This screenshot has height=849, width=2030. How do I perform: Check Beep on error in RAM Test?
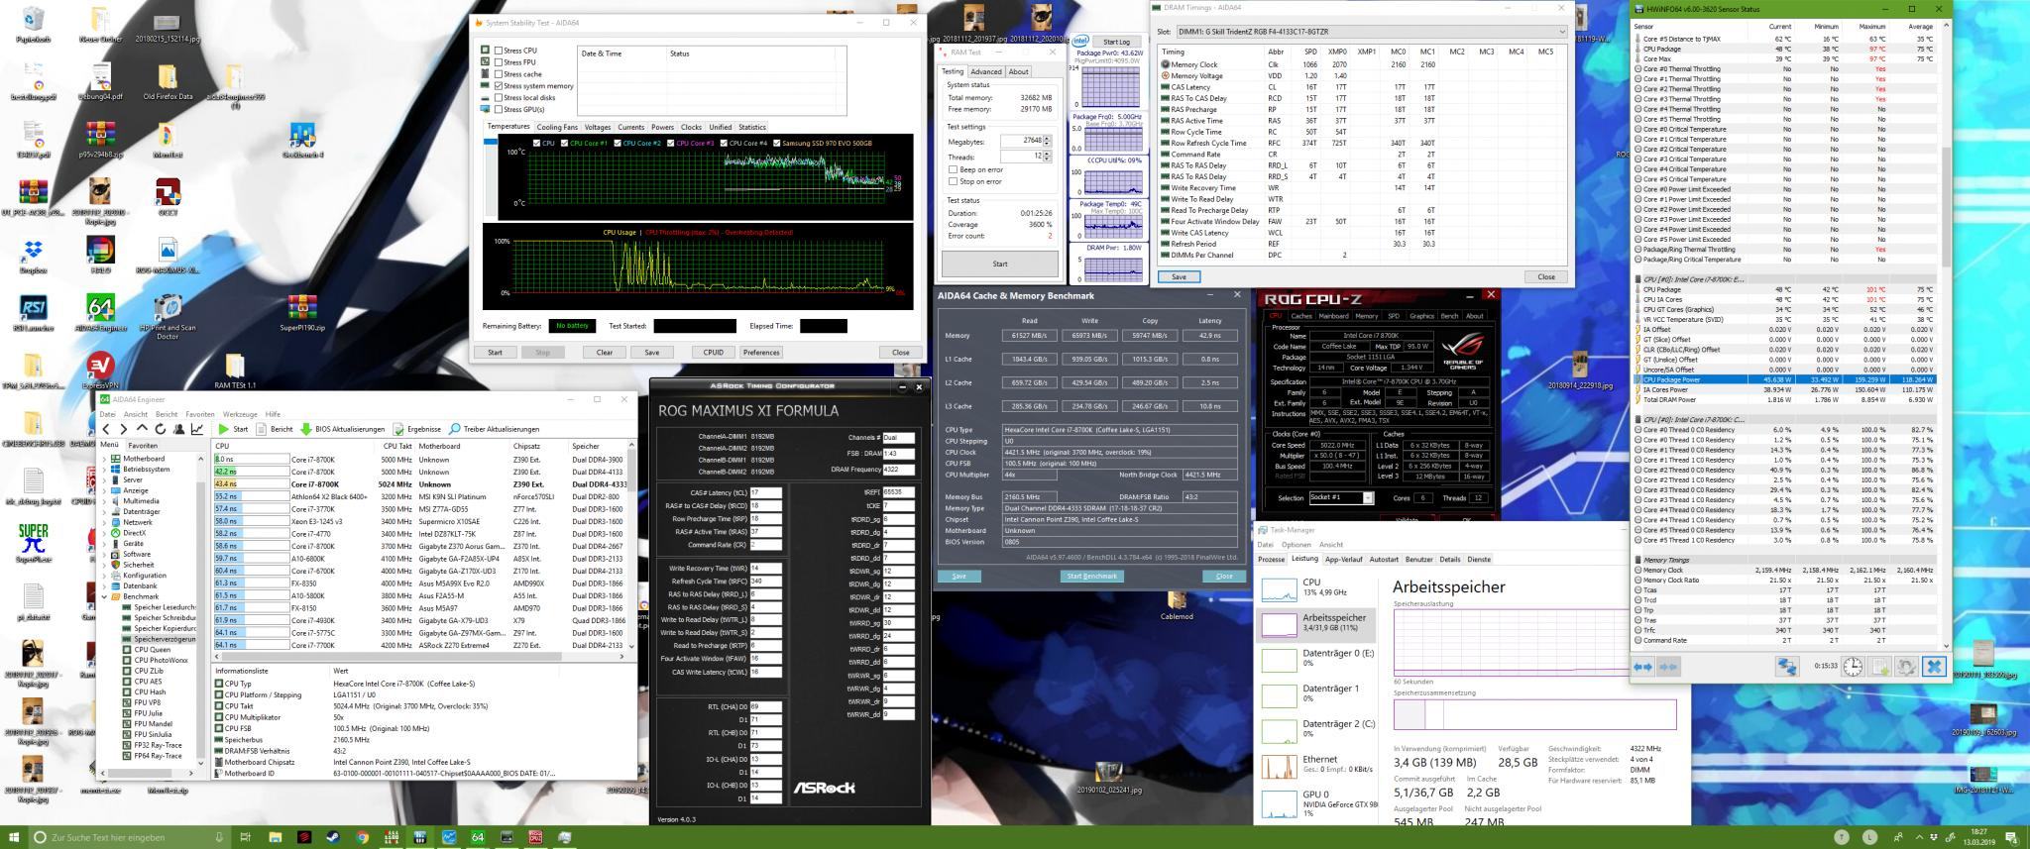953,169
